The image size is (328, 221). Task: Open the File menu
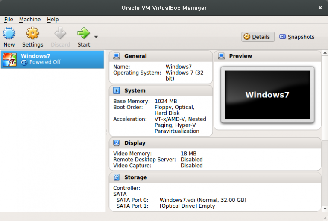click(x=9, y=20)
